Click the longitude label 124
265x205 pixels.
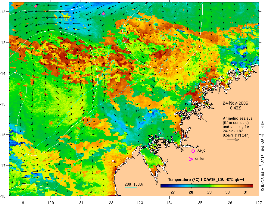pyautogui.click(x=170, y=203)
